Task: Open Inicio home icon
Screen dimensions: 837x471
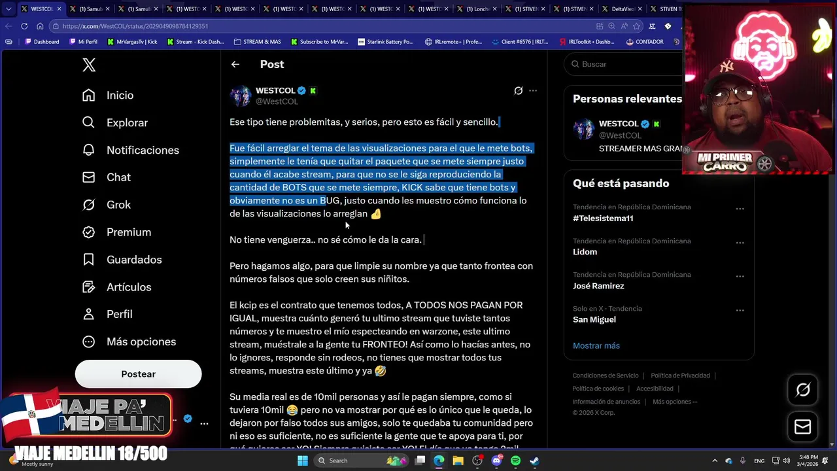Action: click(89, 95)
